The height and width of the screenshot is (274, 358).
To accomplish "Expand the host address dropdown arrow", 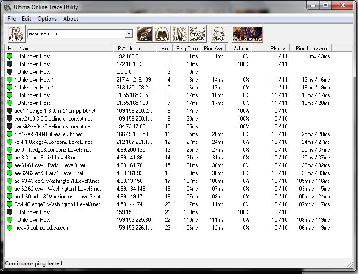I will pyautogui.click(x=129, y=34).
